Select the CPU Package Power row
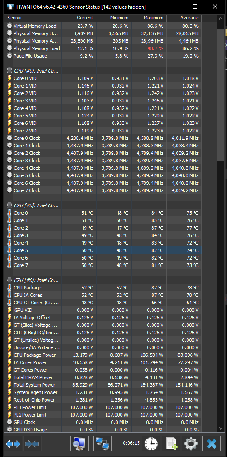The width and height of the screenshot is (227, 457). 103,355
